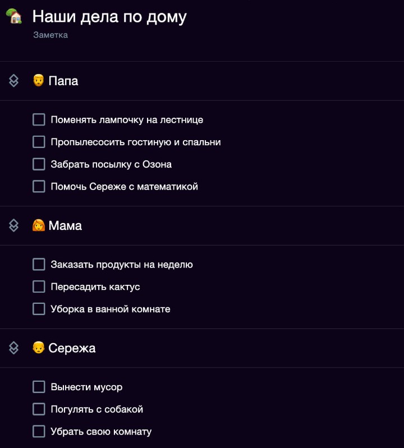
Task: Click the Сережа boy emoji icon
Action: point(39,348)
